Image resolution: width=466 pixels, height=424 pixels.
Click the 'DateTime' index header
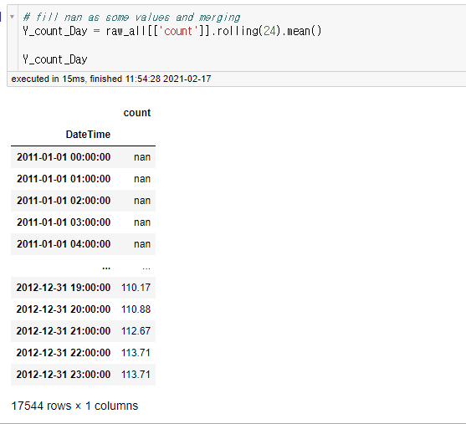point(88,135)
